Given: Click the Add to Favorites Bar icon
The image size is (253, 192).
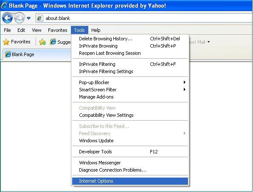Looking at the screenshot, I should [x=42, y=42].
